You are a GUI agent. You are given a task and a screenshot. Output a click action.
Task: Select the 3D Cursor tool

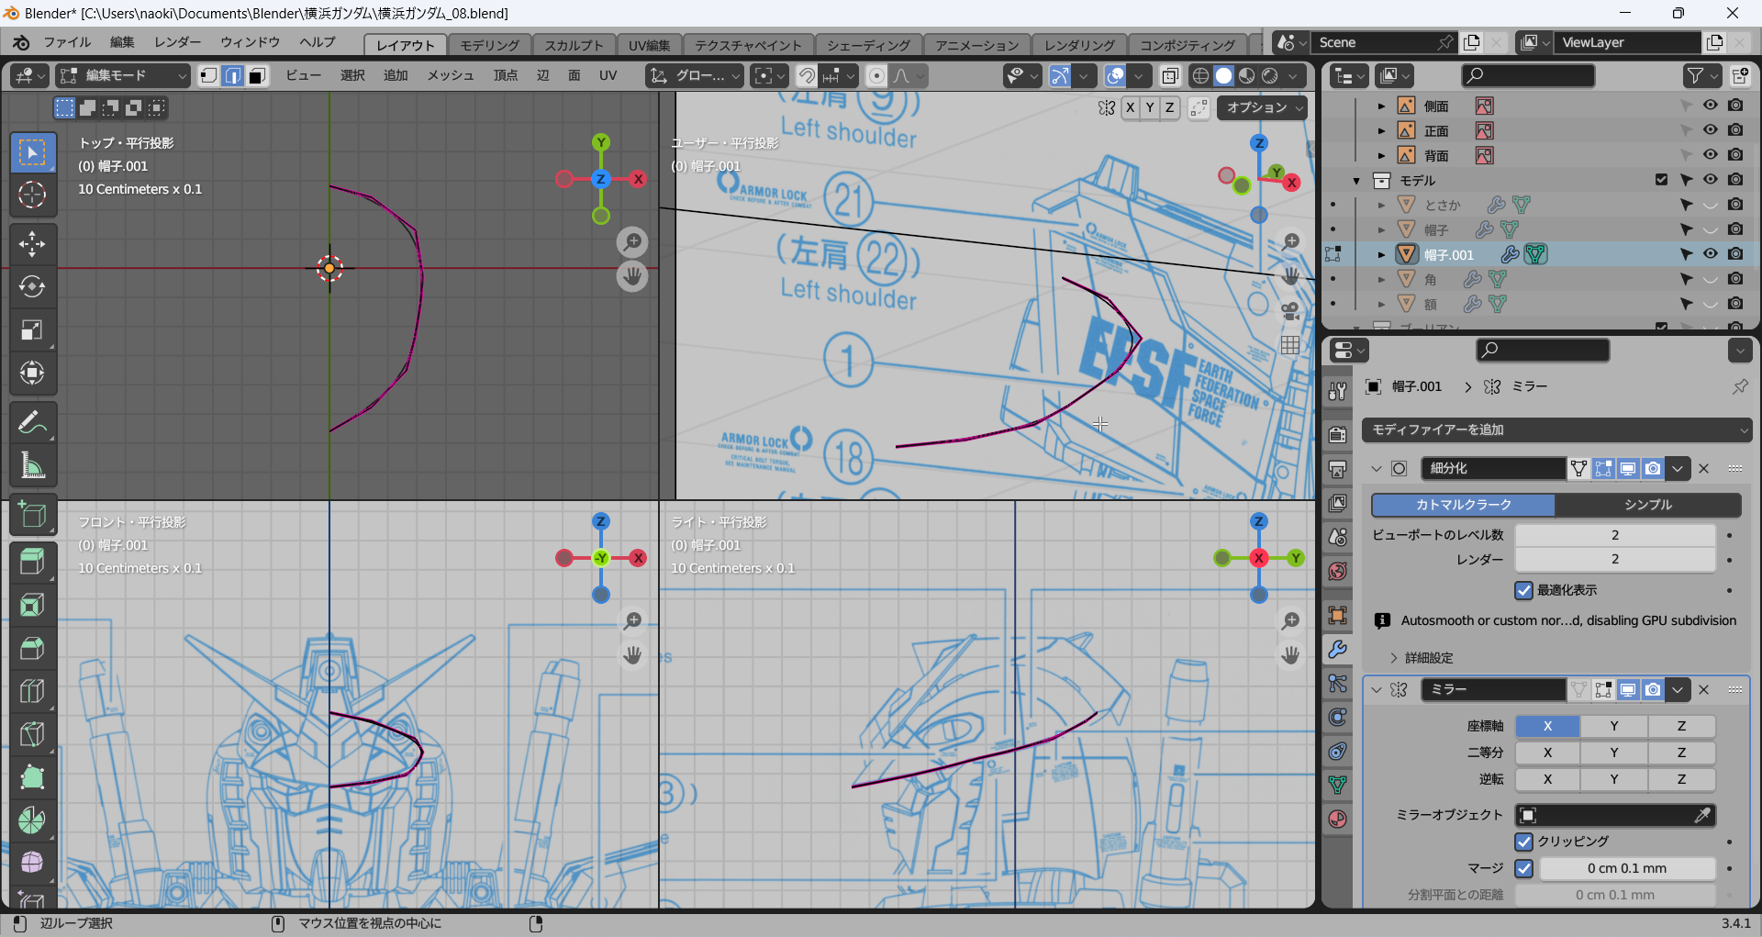(32, 195)
